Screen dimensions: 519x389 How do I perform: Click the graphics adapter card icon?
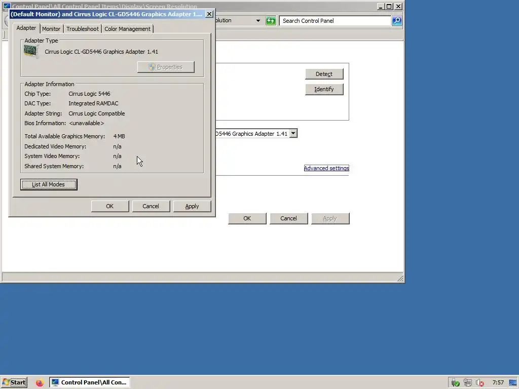coord(31,52)
